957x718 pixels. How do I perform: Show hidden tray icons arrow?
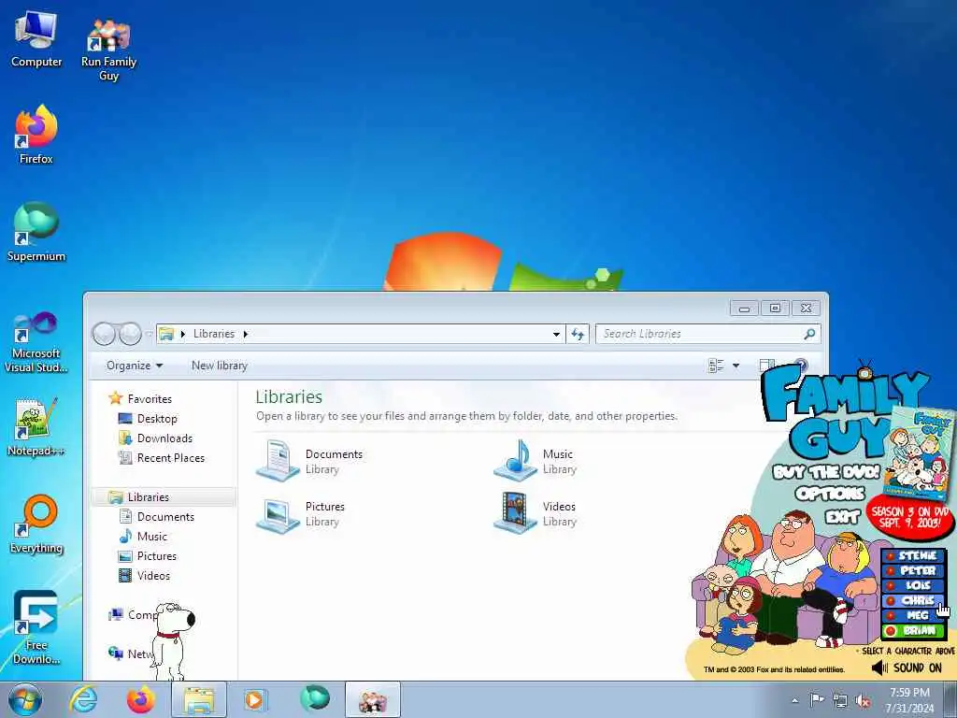click(x=794, y=700)
